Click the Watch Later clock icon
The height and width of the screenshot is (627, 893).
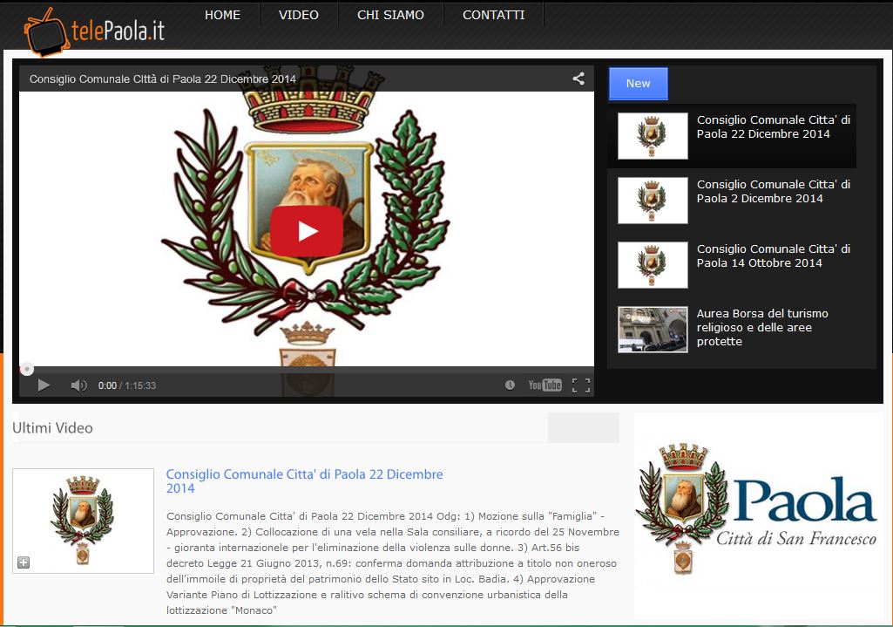pyautogui.click(x=510, y=385)
